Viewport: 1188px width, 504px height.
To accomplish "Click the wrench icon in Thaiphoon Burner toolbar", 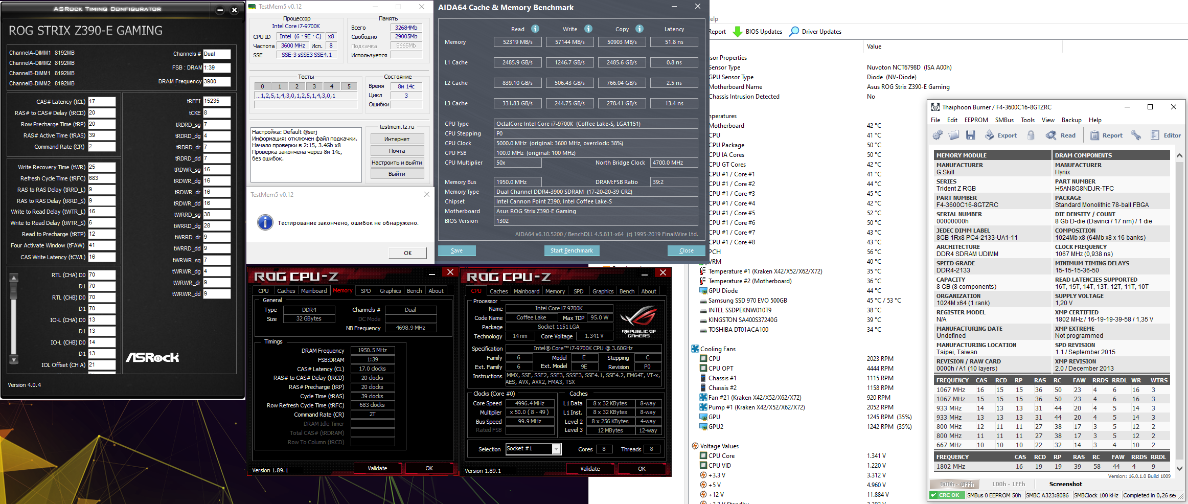I will [1136, 135].
